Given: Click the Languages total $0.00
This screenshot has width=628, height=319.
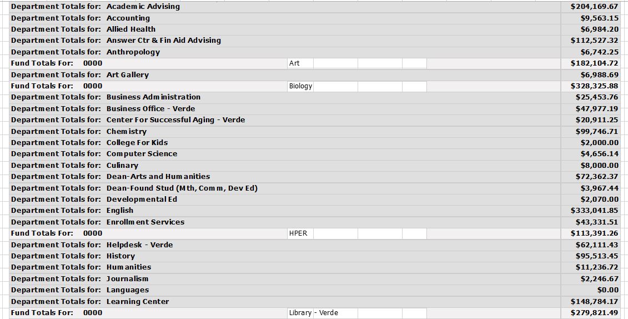Looking at the screenshot, I should pos(607,290).
